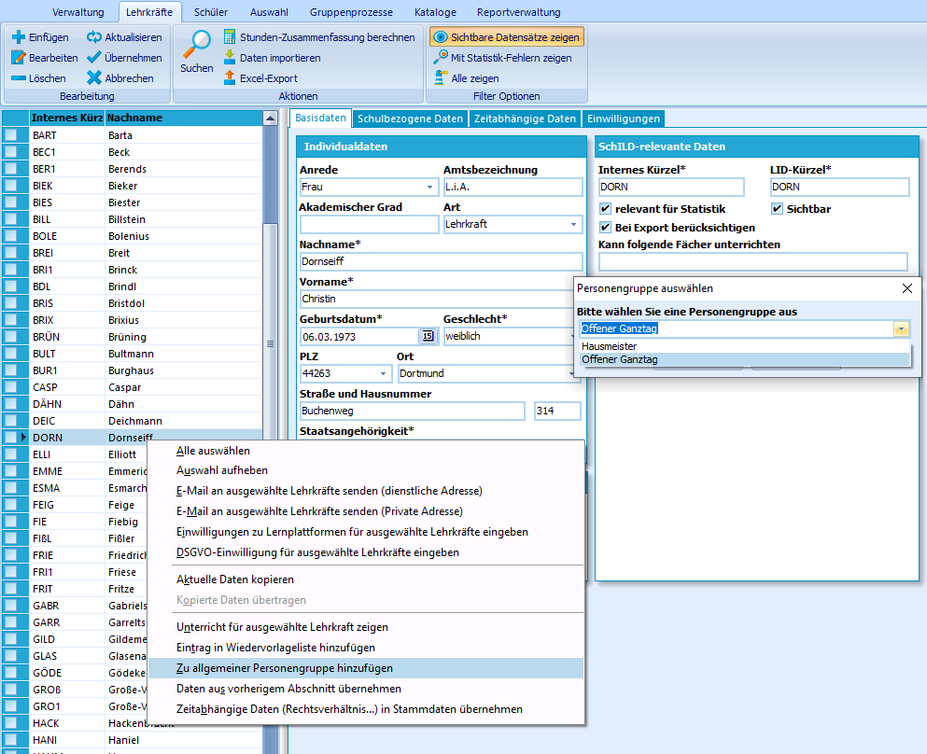Uncheck relevant für Statistik checkbox
This screenshot has width=927, height=754.
click(x=605, y=209)
